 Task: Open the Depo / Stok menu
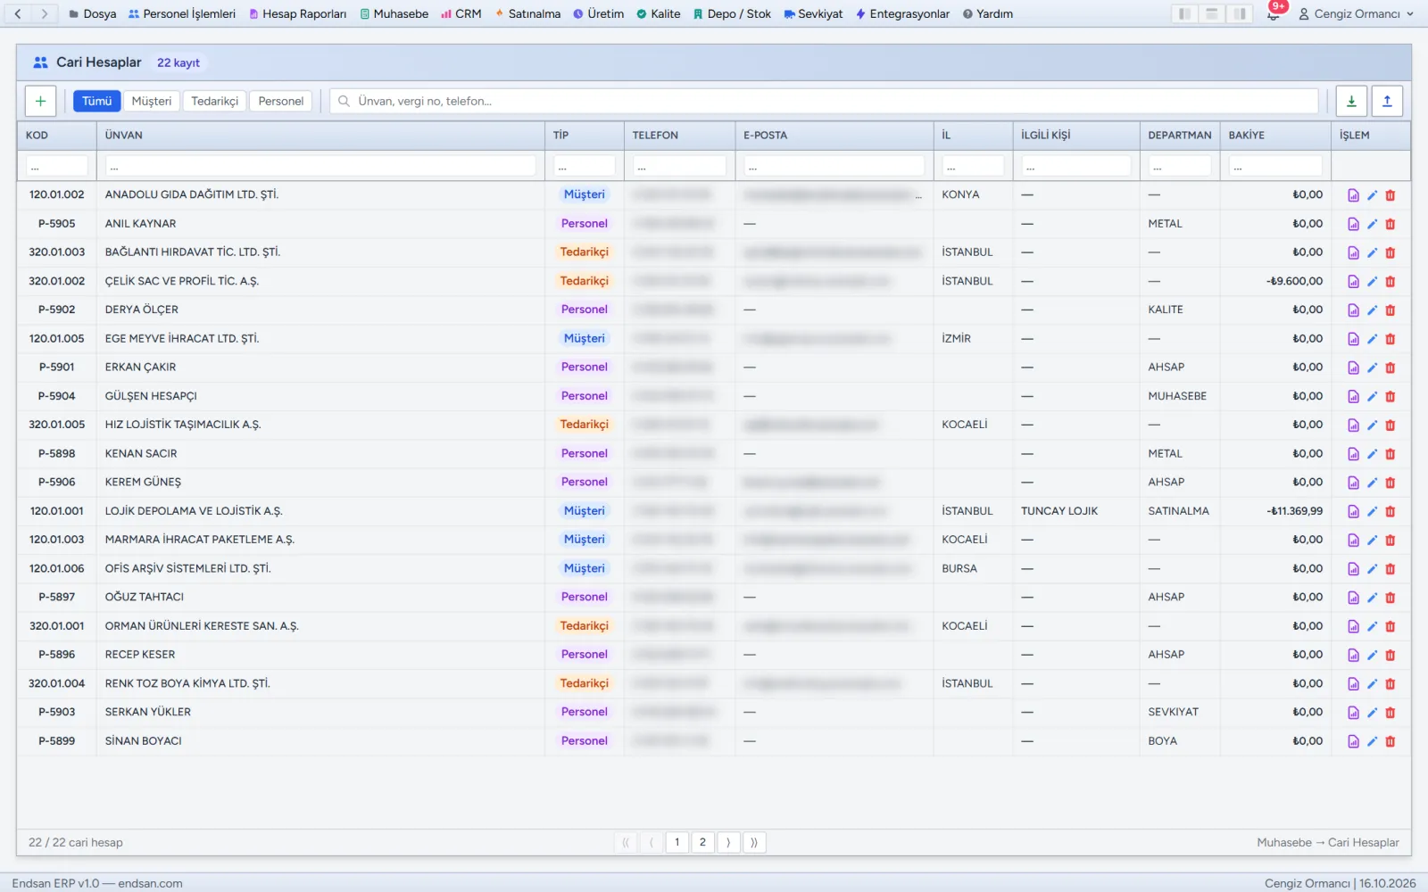coord(732,13)
